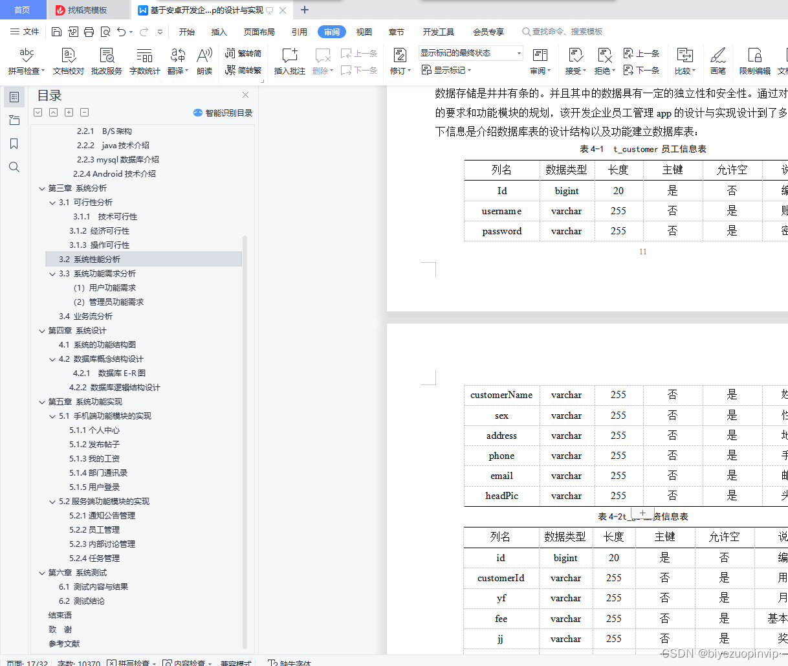The width and height of the screenshot is (788, 666).
Task: Click the 修订 track changes icon
Action: pos(400,55)
